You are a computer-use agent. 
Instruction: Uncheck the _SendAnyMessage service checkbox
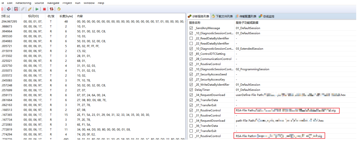[x=191, y=28]
